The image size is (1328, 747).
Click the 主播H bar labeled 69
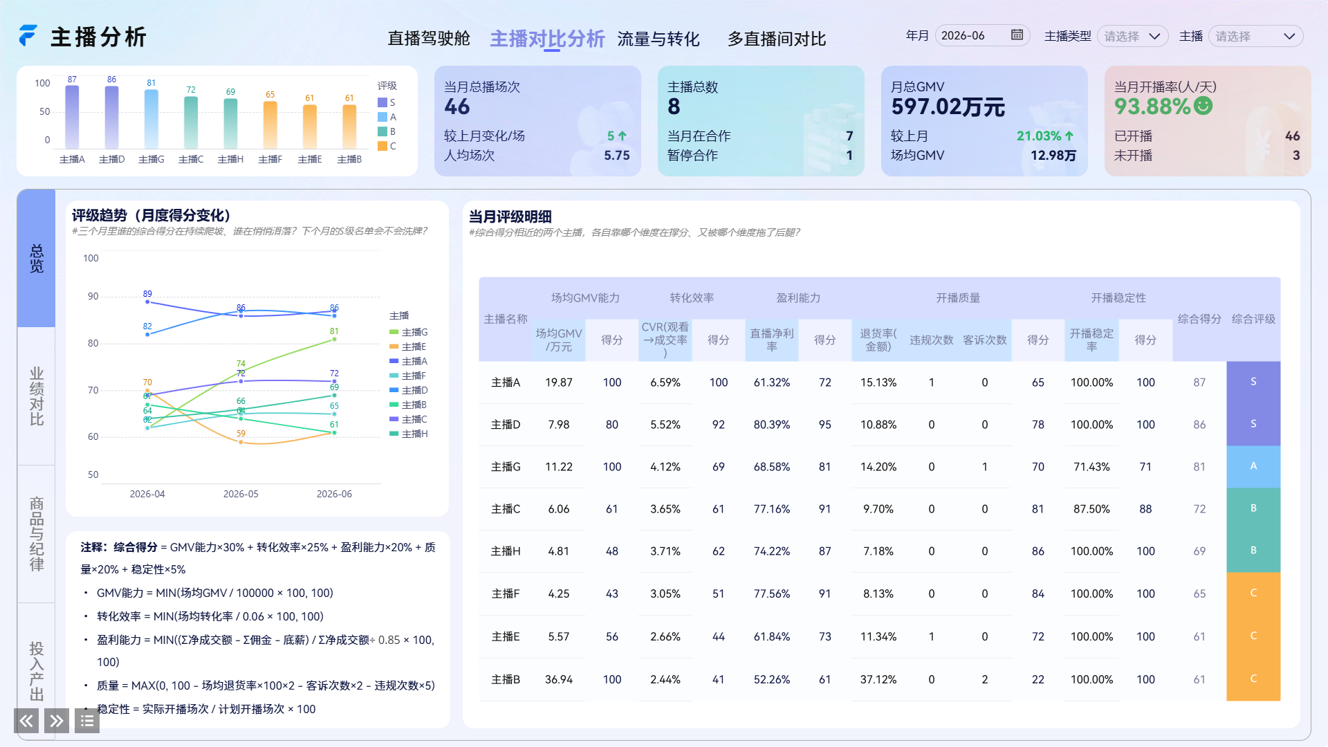point(230,123)
